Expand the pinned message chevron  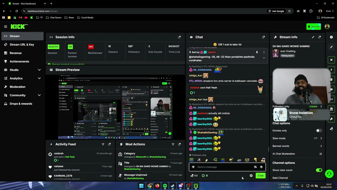pyautogui.click(x=264, y=58)
